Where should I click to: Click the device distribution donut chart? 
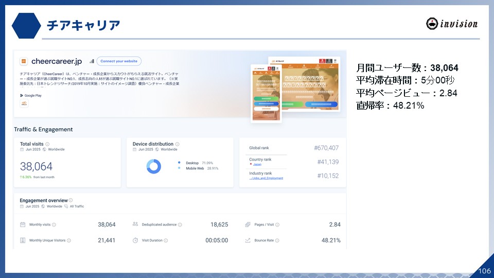[x=154, y=166]
